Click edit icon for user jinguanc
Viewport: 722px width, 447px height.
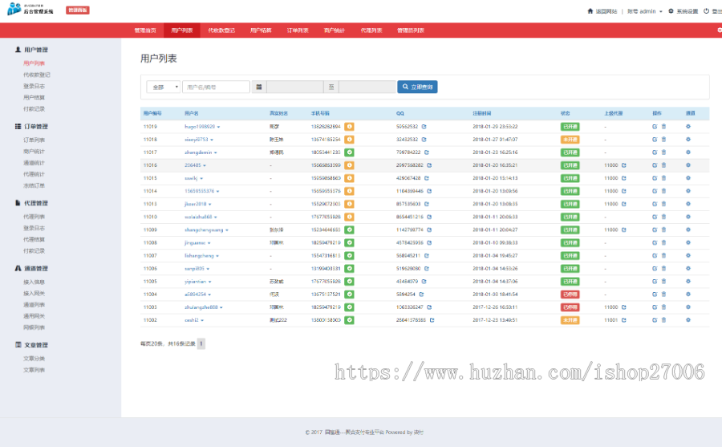click(x=655, y=242)
